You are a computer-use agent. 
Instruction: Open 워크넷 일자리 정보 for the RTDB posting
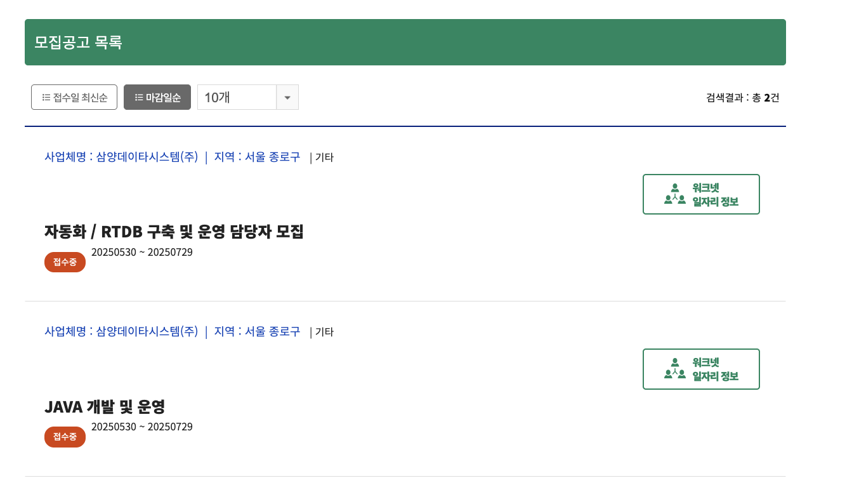point(701,194)
